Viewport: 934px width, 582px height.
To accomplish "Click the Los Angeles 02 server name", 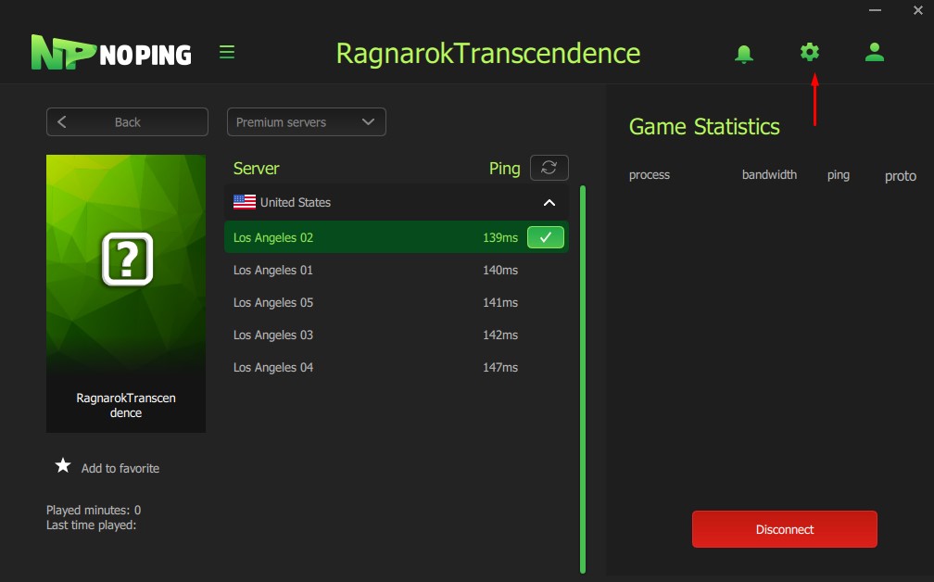I will (x=272, y=237).
